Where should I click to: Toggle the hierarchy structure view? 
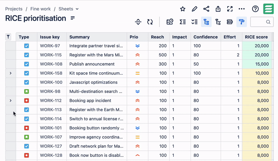coord(206,22)
